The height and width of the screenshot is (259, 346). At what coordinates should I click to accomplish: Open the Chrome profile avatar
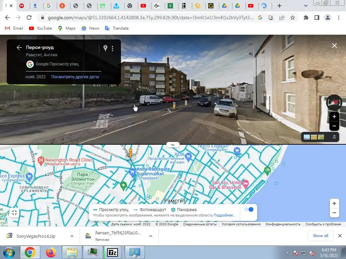pos(328,18)
